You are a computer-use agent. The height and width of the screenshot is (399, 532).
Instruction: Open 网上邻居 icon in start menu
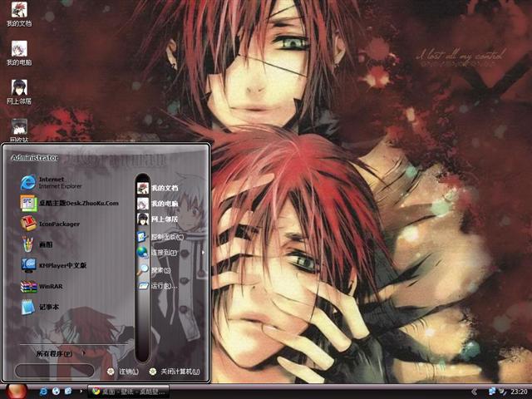[x=142, y=219]
